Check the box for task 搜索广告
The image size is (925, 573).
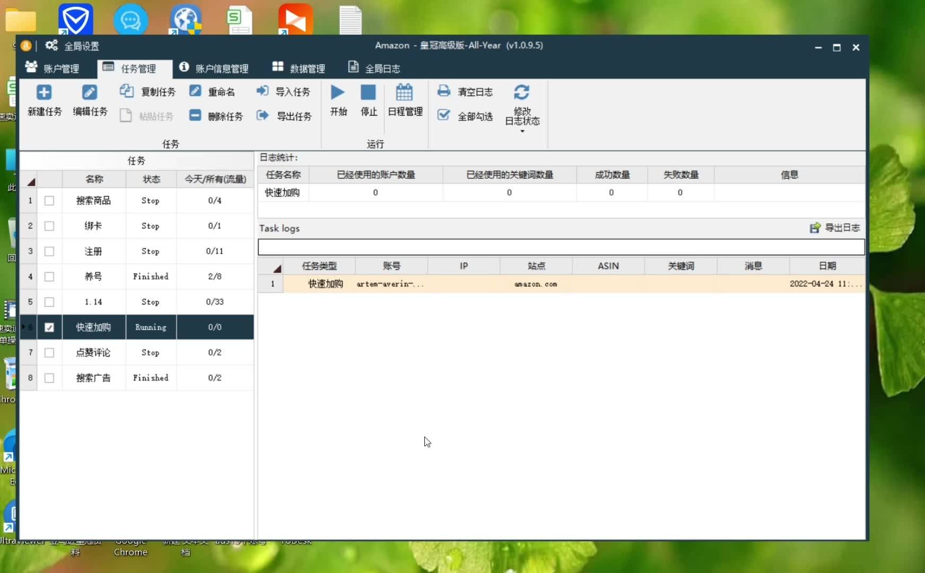(49, 378)
